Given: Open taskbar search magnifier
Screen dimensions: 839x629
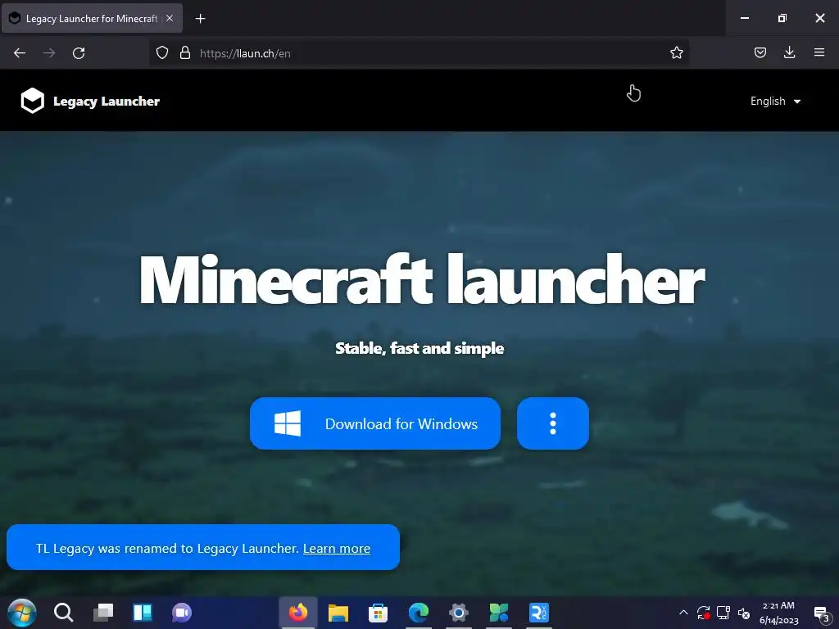Looking at the screenshot, I should pyautogui.click(x=63, y=613).
